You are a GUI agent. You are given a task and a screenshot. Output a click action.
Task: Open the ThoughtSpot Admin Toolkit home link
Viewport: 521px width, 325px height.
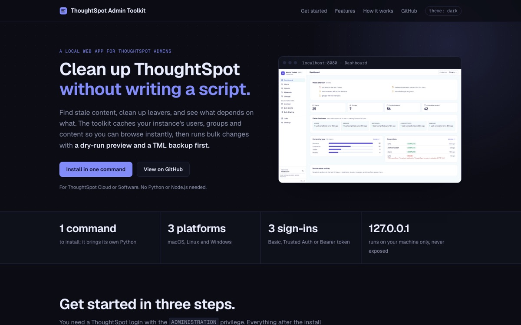[102, 11]
